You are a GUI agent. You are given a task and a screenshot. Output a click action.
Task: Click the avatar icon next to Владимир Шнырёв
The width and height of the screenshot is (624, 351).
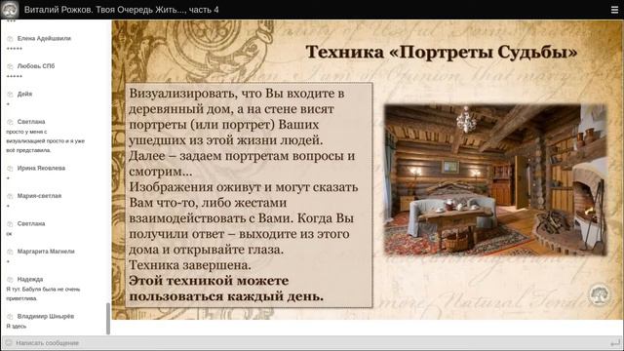[10, 317]
